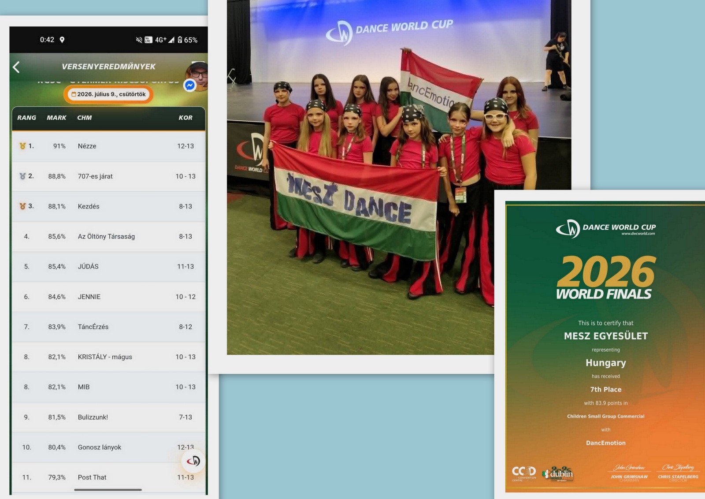Image resolution: width=705 pixels, height=499 pixels.
Task: Sort by the KOR column header
Action: 186,118
